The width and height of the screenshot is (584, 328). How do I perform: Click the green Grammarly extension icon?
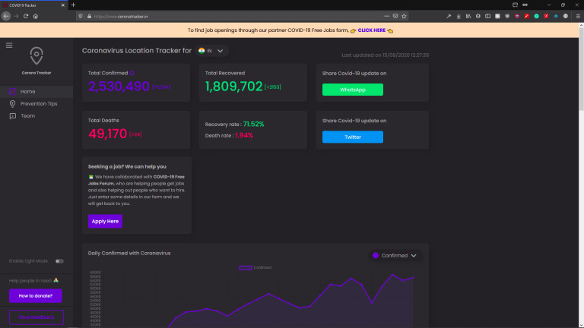pos(536,17)
